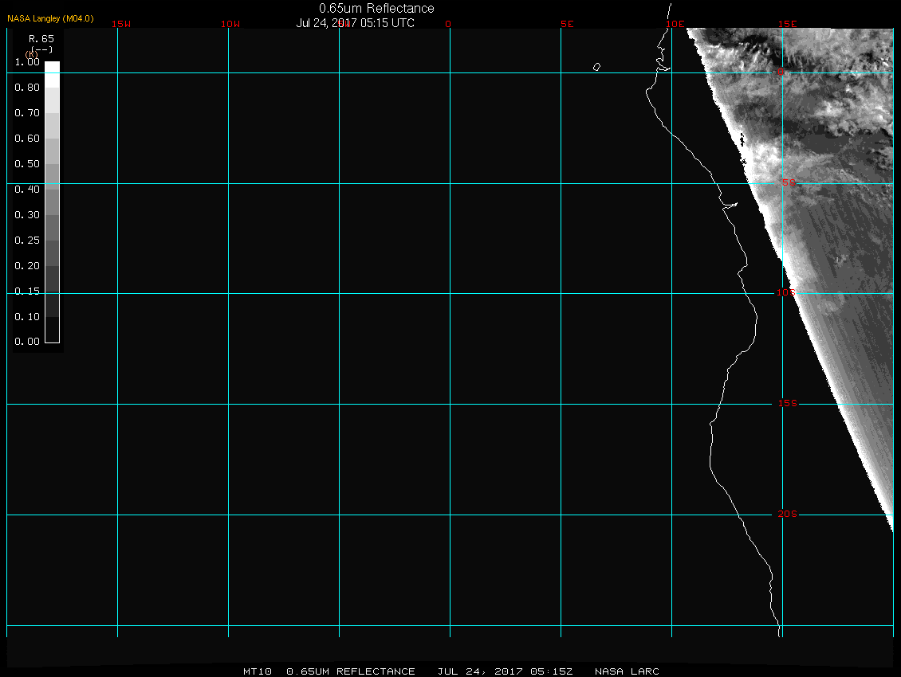Click the NASA Langley (M04.0) label
This screenshot has width=901, height=677.
point(50,18)
